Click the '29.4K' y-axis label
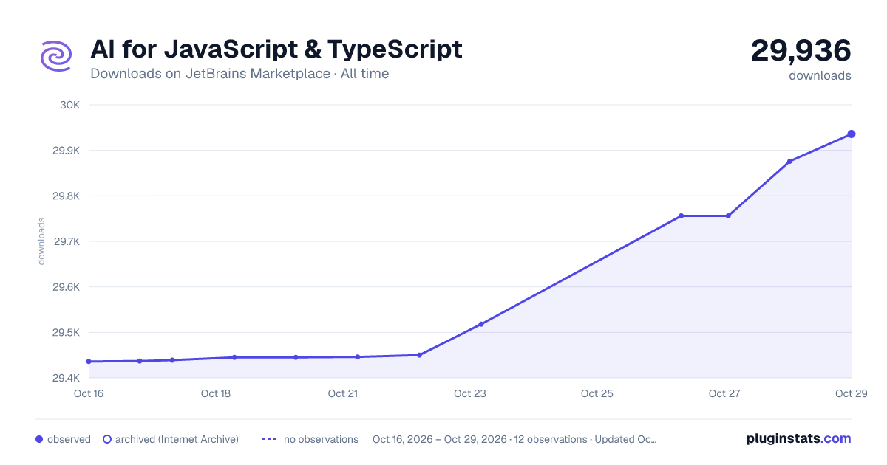This screenshot has height=465, width=887. [x=66, y=379]
